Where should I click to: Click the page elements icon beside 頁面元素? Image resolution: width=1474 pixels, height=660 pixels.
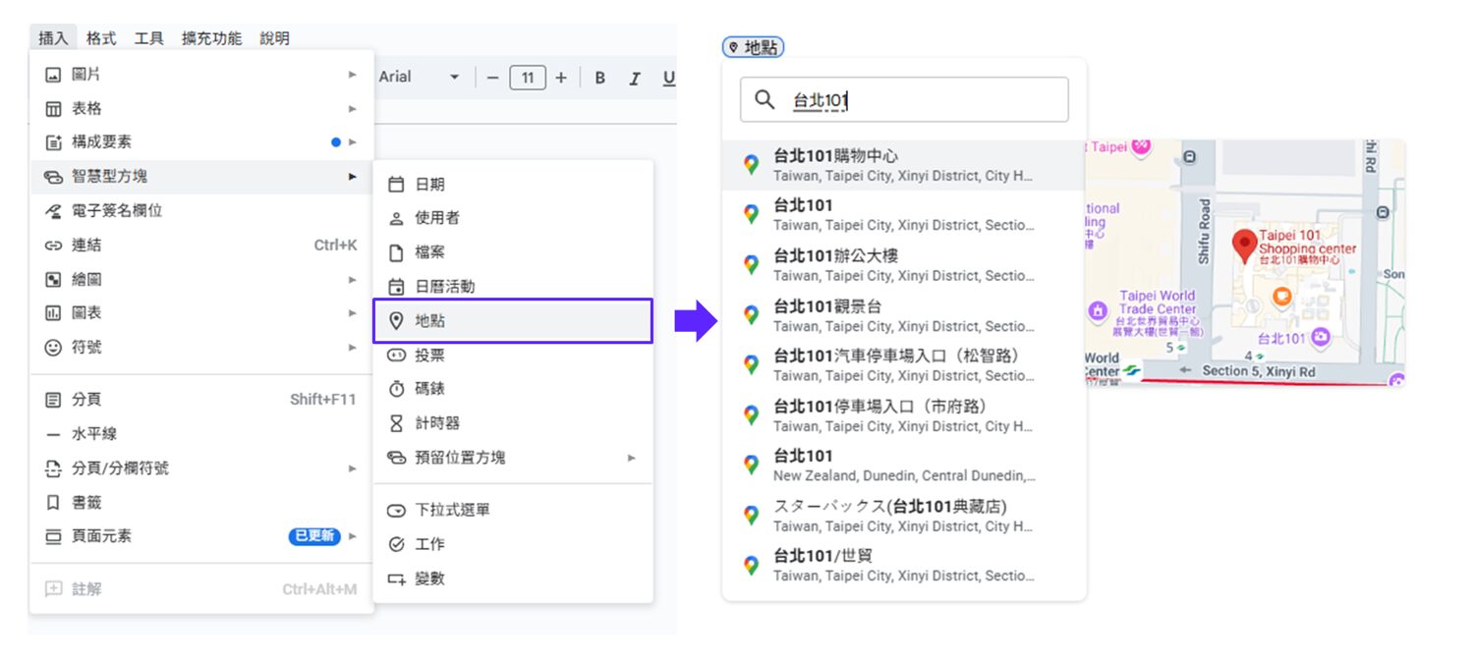53,537
